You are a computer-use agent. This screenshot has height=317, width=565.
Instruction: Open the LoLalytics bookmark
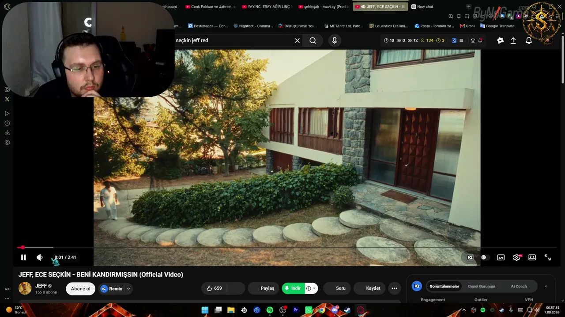click(x=388, y=26)
